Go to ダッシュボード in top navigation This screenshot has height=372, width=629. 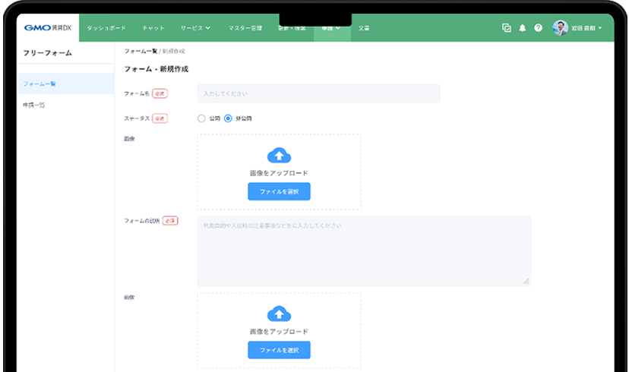click(106, 28)
